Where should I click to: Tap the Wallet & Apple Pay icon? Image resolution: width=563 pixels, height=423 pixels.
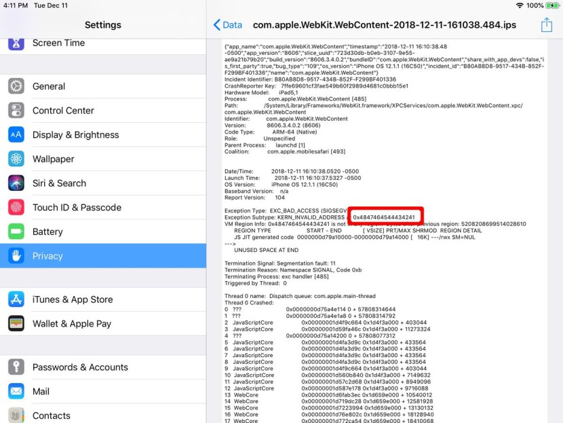tap(16, 323)
